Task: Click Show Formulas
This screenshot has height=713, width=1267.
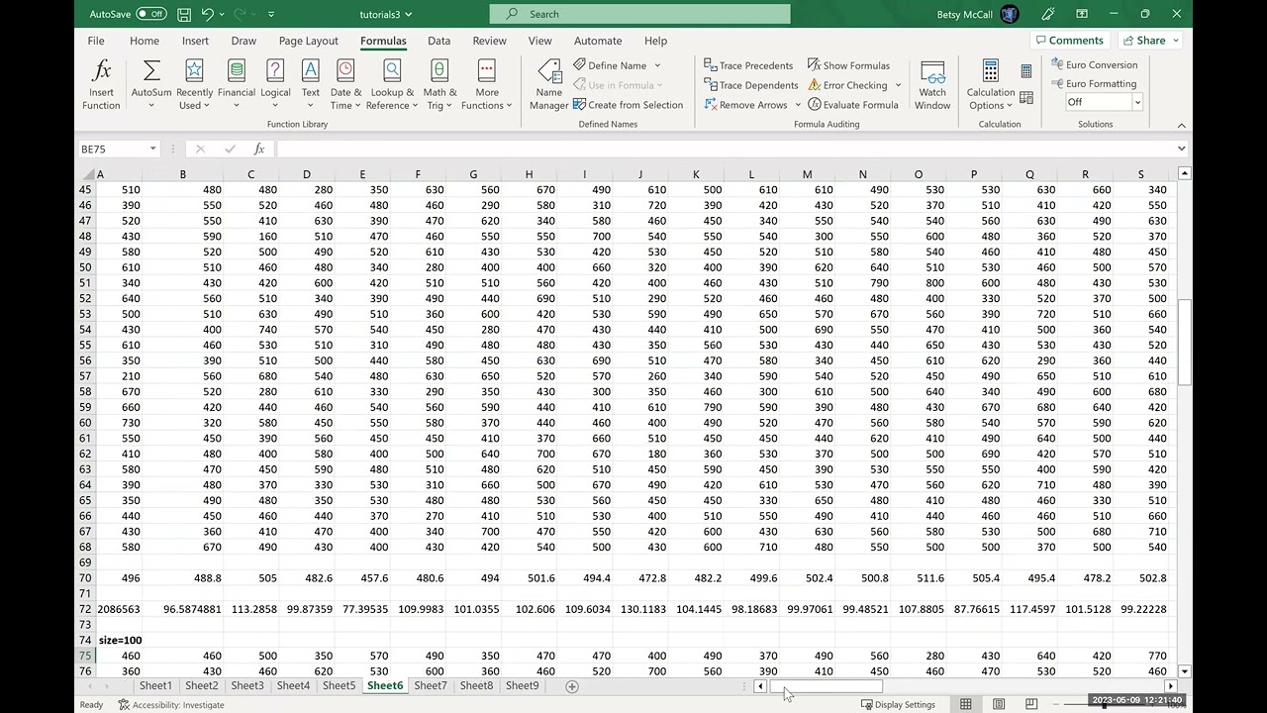Action: (848, 65)
